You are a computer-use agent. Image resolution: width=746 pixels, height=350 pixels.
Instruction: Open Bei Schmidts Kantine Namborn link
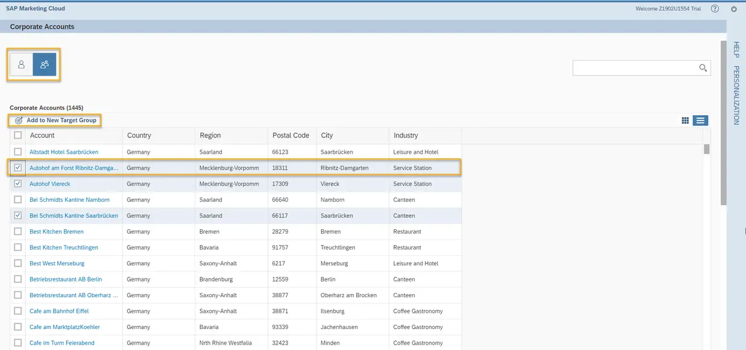tap(70, 200)
